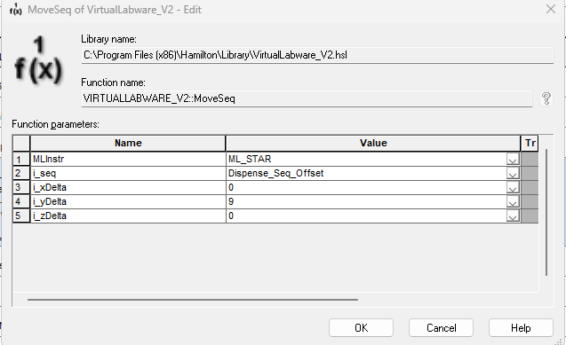The width and height of the screenshot is (566, 345).
Task: Click the i_xDelta value 0 cell
Action: [366, 188]
